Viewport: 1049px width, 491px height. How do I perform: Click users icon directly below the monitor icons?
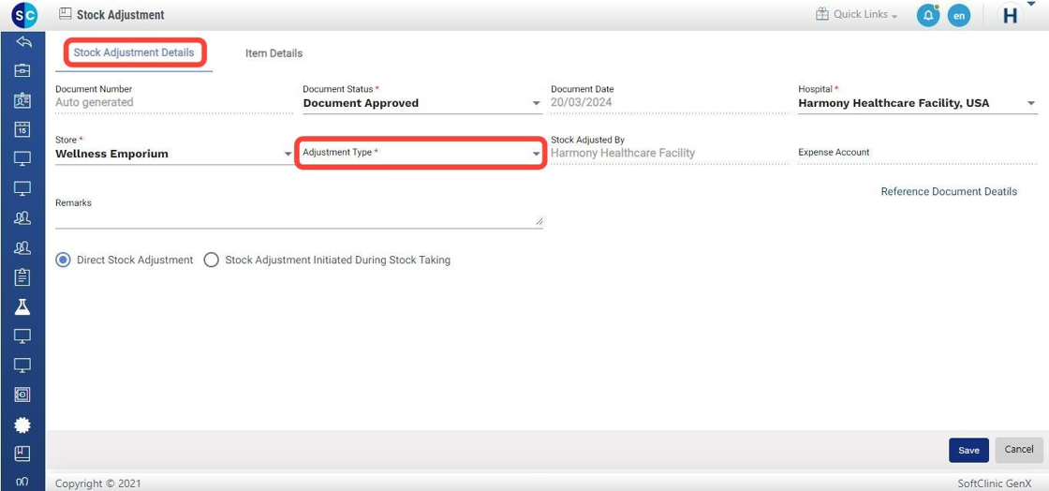[x=22, y=218]
